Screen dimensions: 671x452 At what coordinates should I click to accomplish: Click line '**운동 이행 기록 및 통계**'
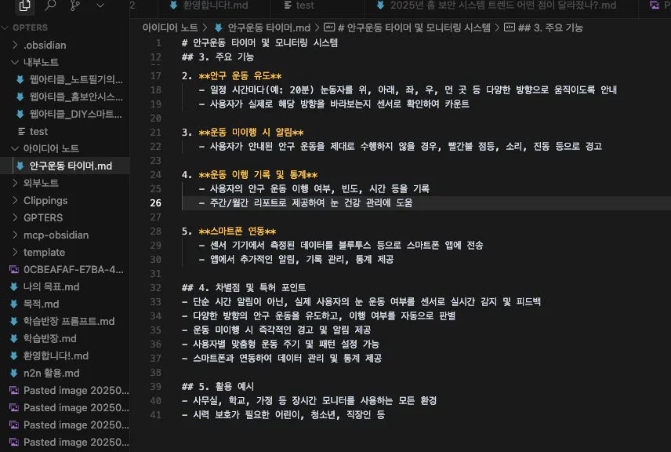(258, 175)
